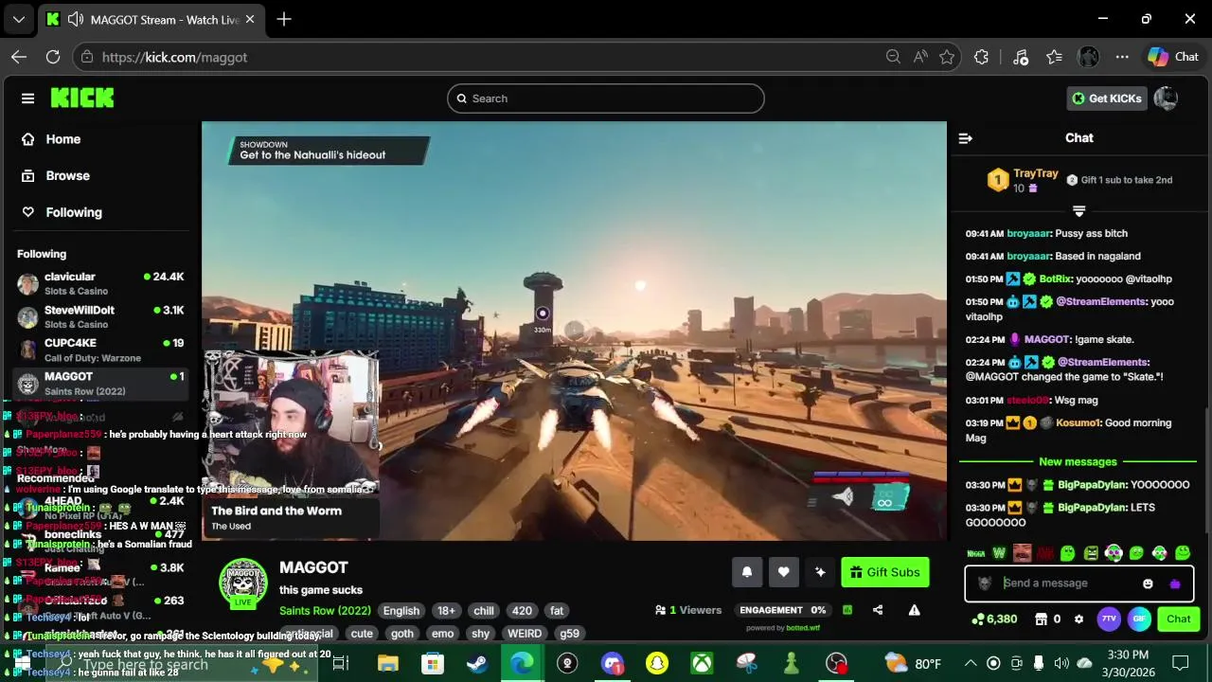Click the 6,380 channel points balance
The image size is (1212, 682).
994,619
